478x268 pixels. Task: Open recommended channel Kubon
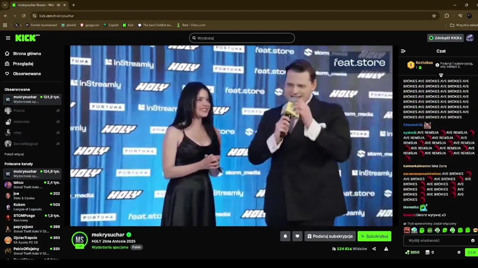click(x=32, y=207)
